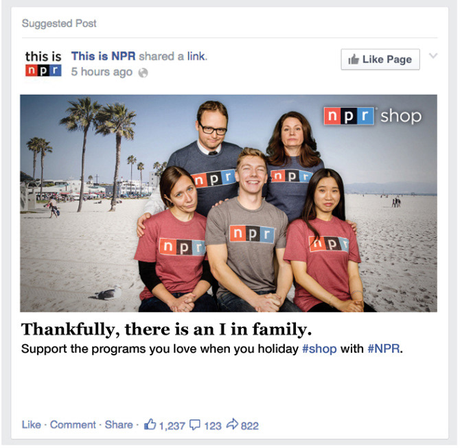Follow the #NPR hashtag
Image resolution: width=460 pixels, height=448 pixels.
point(383,349)
